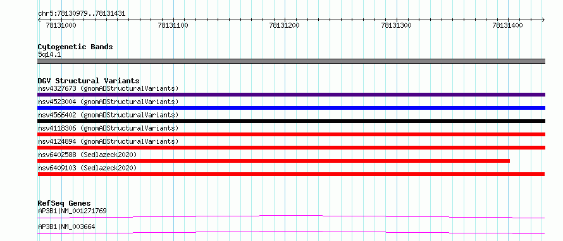Click the 5q14.1 gray cytogenetic band bar
563x241 pixels.
pos(291,61)
